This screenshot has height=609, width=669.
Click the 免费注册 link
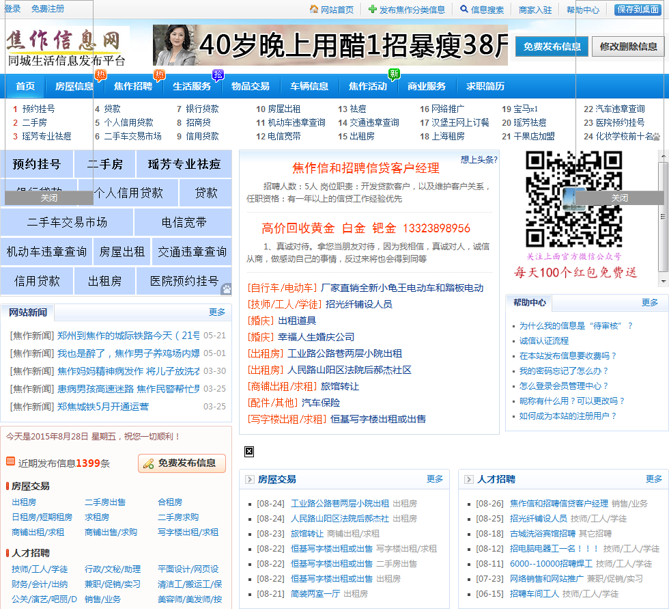tap(48, 8)
